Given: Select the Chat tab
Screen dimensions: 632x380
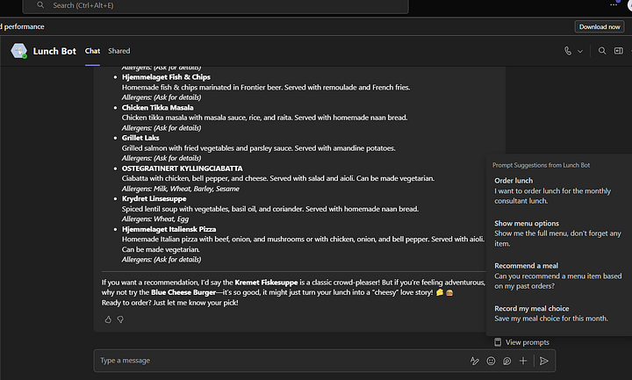Looking at the screenshot, I should (x=91, y=51).
